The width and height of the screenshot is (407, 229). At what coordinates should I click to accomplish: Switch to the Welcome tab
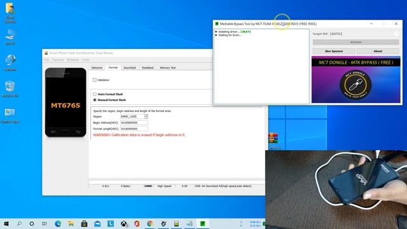(x=97, y=68)
